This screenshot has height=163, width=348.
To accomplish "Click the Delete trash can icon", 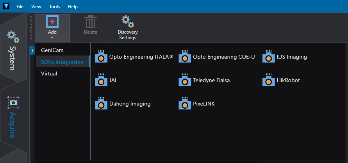I will (91, 21).
